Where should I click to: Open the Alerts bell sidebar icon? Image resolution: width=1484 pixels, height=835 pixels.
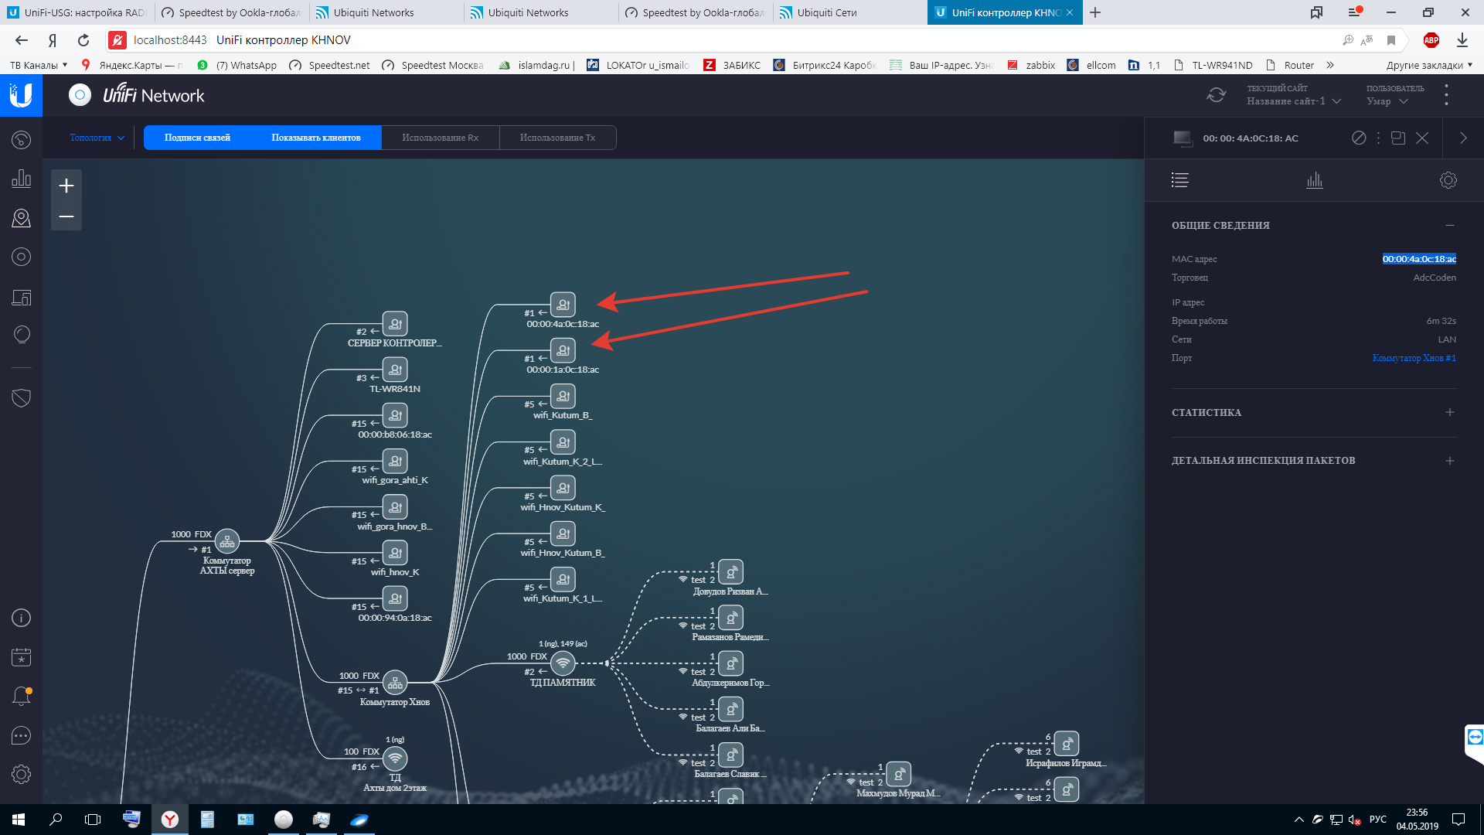pos(21,696)
